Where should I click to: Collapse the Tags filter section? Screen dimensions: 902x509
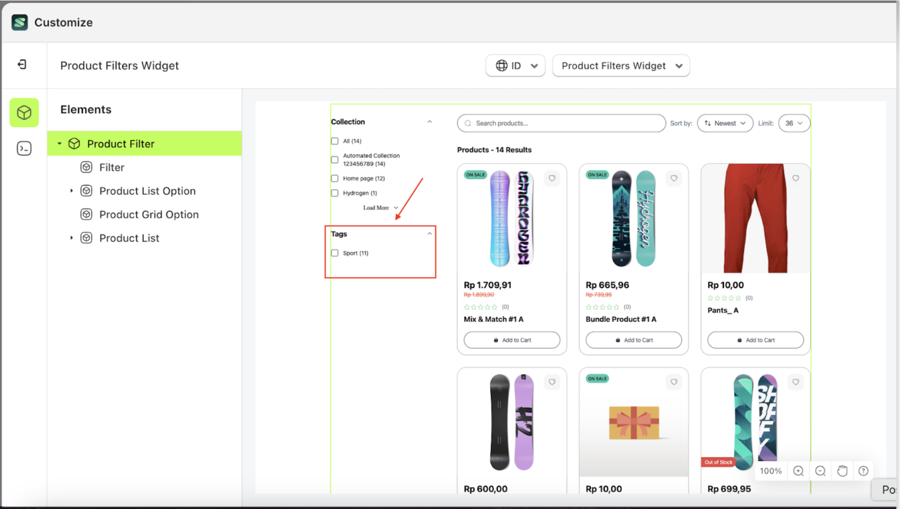(429, 234)
